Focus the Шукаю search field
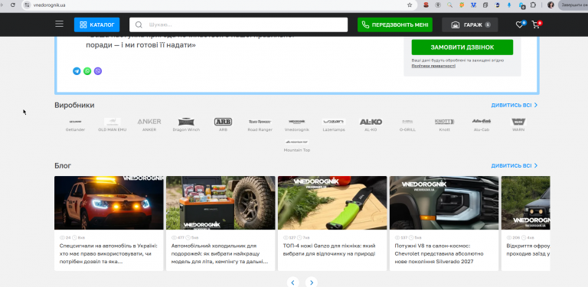This screenshot has width=588, height=287. click(239, 24)
